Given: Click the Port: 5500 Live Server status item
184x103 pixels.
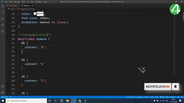Looking at the screenshot, I should tap(164, 97).
